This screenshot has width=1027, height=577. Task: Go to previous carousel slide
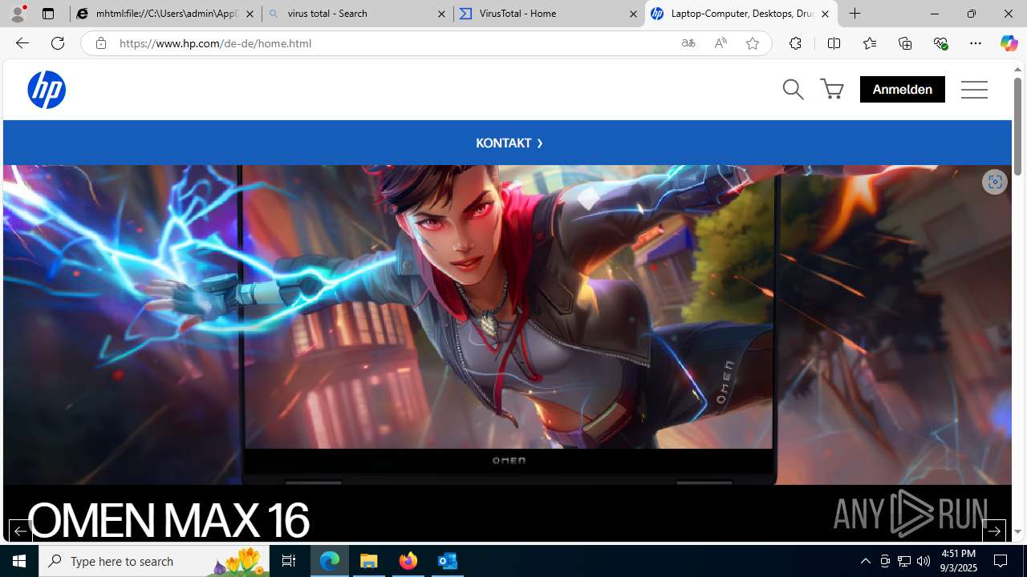20,531
